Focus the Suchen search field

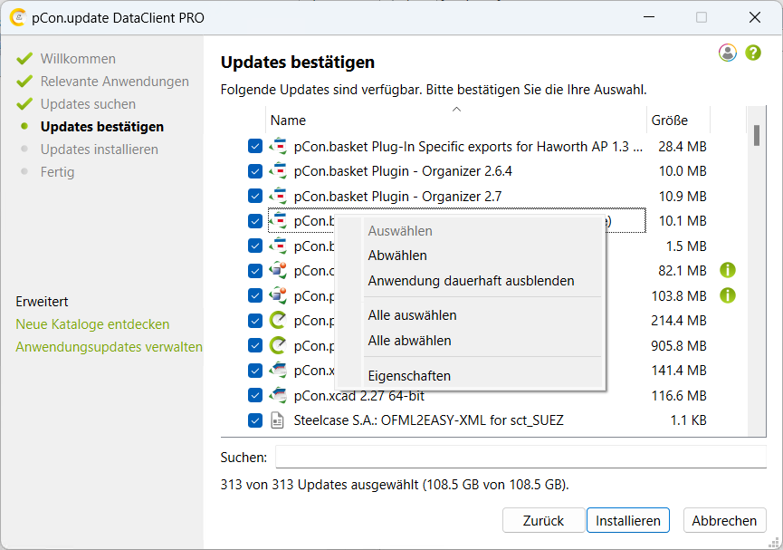tap(520, 457)
